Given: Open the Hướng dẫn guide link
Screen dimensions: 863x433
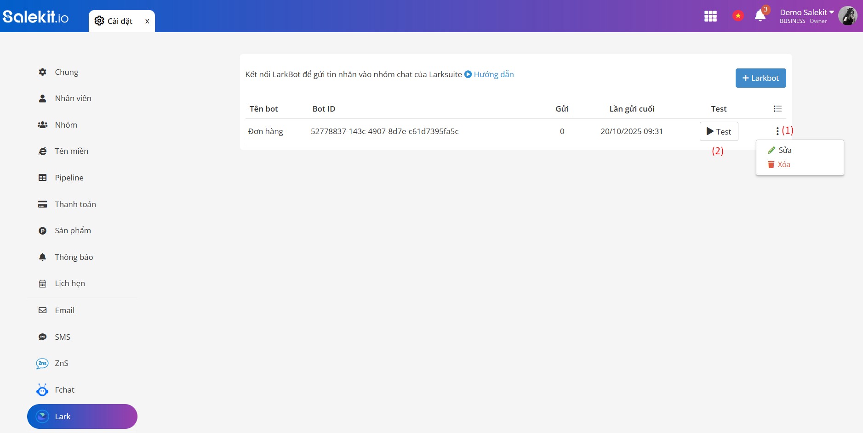Looking at the screenshot, I should [x=493, y=74].
